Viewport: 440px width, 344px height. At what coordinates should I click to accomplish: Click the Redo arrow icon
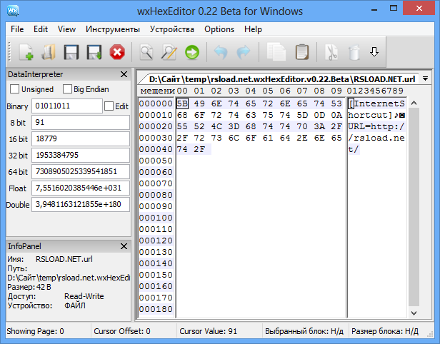(x=243, y=52)
